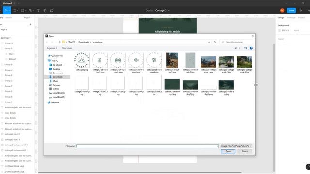This screenshot has height=174, width=310.
Task: Open the Page 1 pages dropdown
Action: (28, 18)
